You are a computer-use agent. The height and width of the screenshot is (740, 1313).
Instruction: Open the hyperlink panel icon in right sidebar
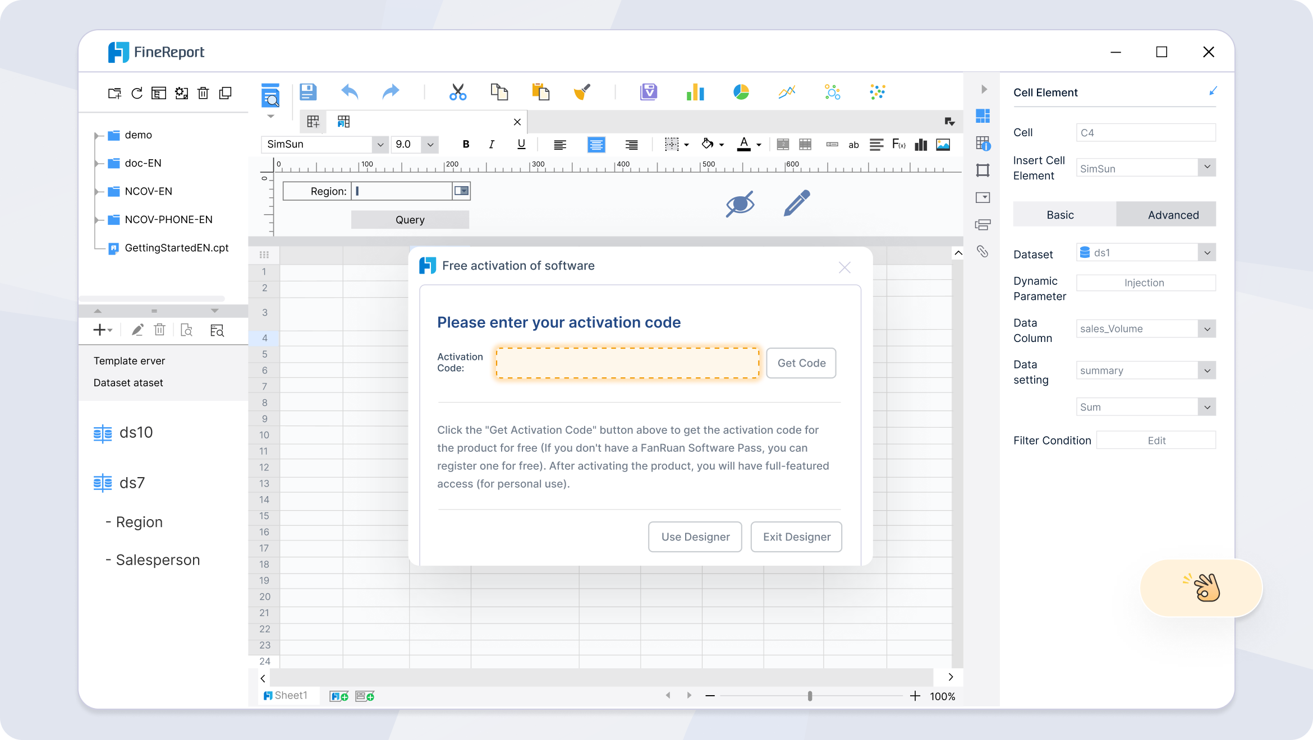983,251
